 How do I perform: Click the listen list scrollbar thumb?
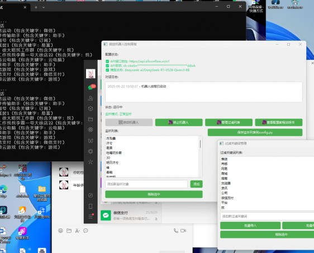pyautogui.click(x=200, y=144)
